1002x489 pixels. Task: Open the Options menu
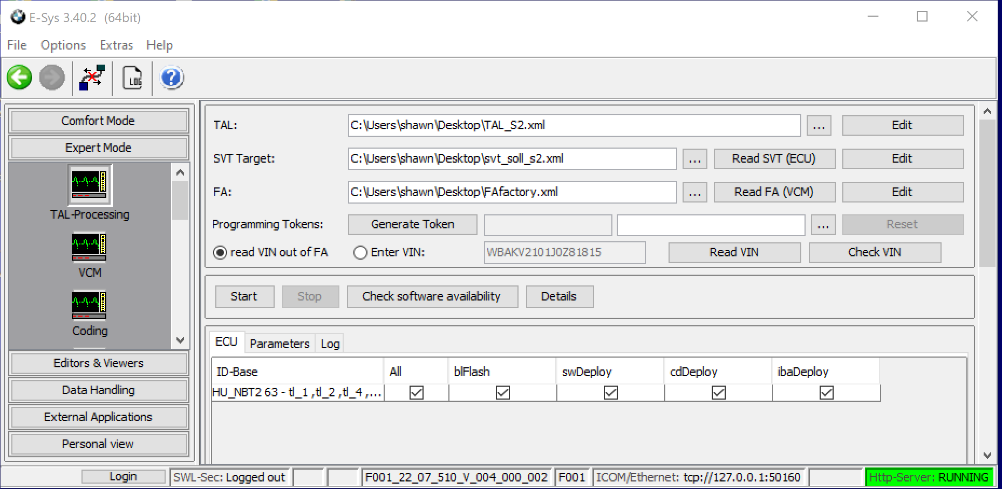(x=63, y=45)
